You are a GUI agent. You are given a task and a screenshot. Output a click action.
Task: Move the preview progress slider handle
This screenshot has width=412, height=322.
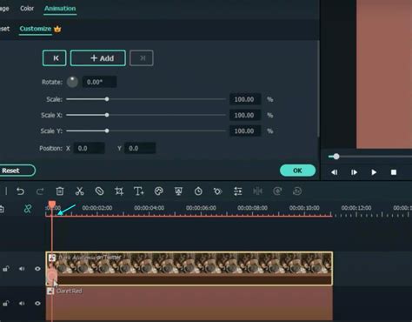(336, 157)
